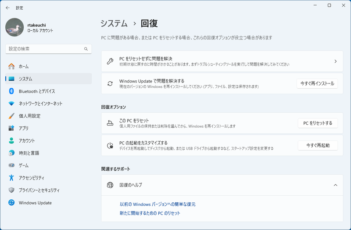Click the PC の起動をカスタマイズする title text
Image resolution: width=351 pixels, height=230 pixels.
pyautogui.click(x=143, y=143)
